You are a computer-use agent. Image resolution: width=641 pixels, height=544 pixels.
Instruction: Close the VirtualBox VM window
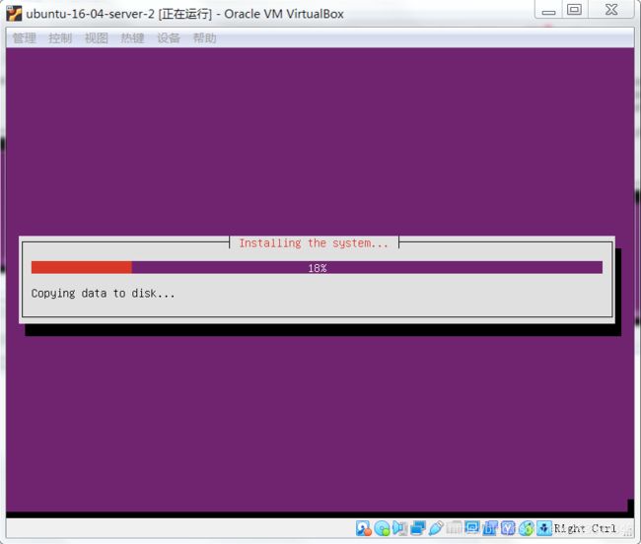tap(611, 10)
